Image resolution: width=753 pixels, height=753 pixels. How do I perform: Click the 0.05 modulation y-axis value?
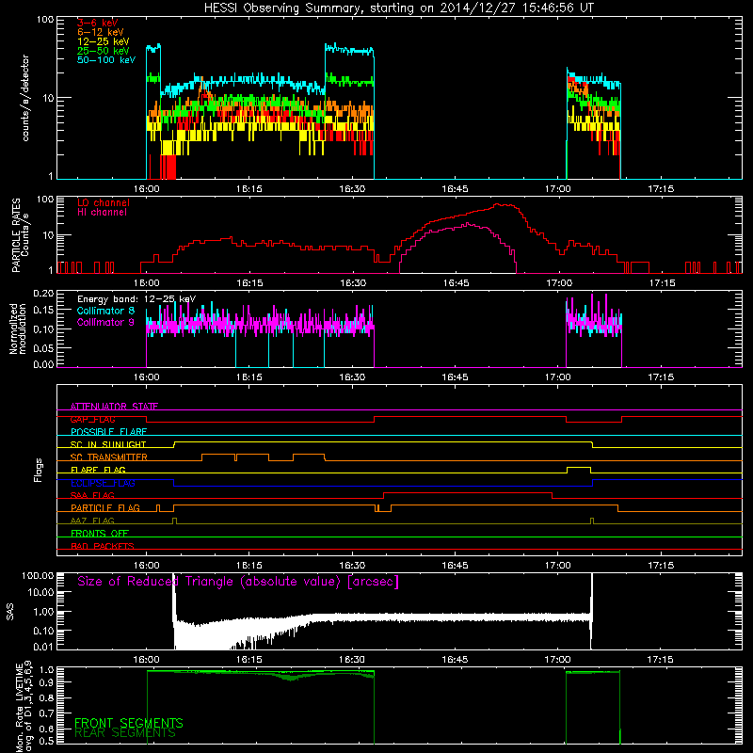tap(43, 348)
